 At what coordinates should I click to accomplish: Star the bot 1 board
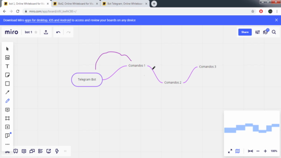click(x=36, y=32)
